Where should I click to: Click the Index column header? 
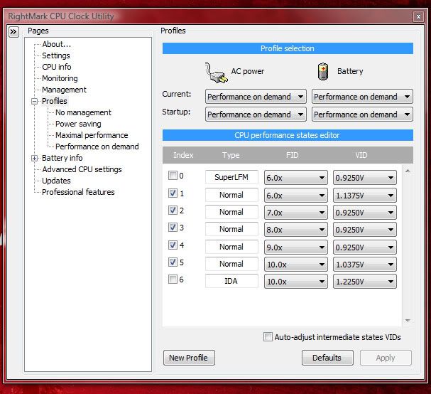(183, 155)
